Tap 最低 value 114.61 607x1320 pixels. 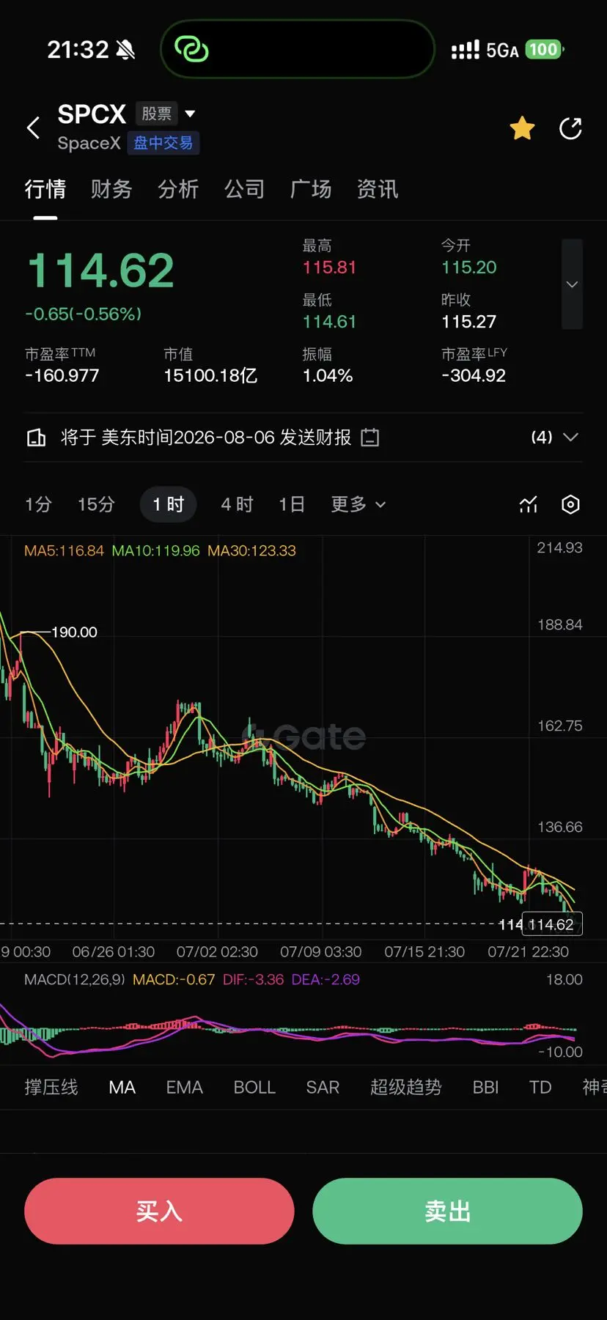click(x=329, y=322)
